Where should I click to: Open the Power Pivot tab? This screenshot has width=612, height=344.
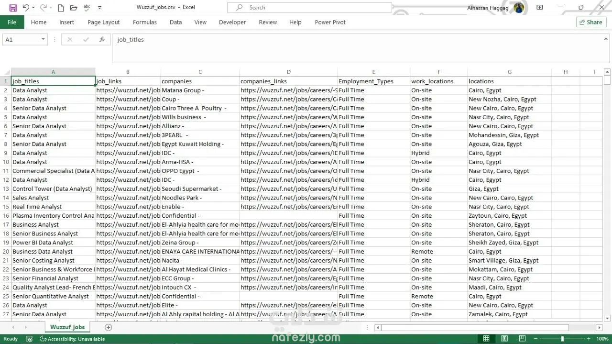pyautogui.click(x=330, y=22)
